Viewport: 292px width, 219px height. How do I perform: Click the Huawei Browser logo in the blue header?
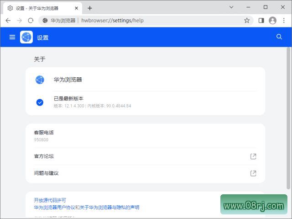point(26,37)
